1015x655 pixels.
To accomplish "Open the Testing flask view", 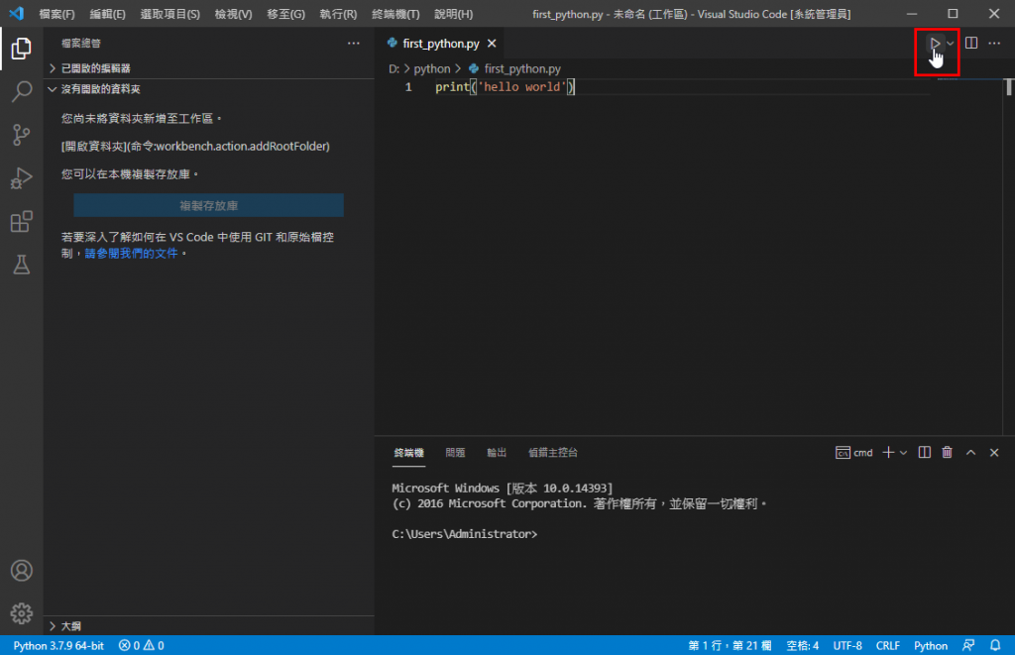I will point(22,264).
